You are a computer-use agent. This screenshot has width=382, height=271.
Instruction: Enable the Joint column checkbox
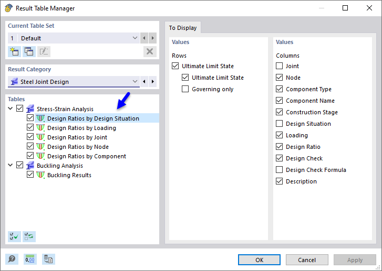pyautogui.click(x=280, y=66)
